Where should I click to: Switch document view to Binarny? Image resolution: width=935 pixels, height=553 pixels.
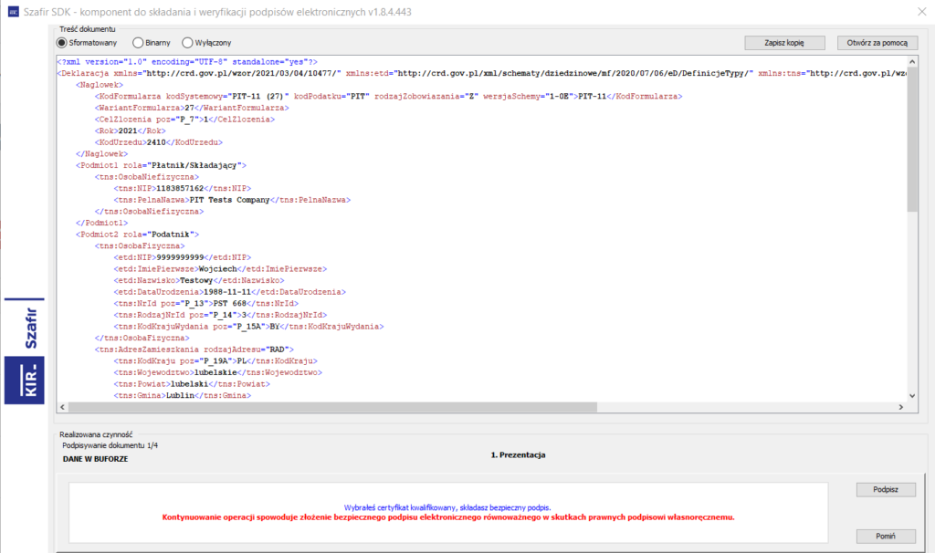coord(139,42)
